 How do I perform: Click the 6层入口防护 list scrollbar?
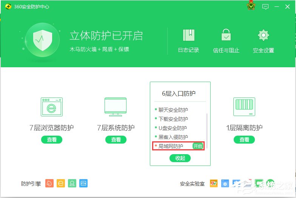click(x=207, y=128)
